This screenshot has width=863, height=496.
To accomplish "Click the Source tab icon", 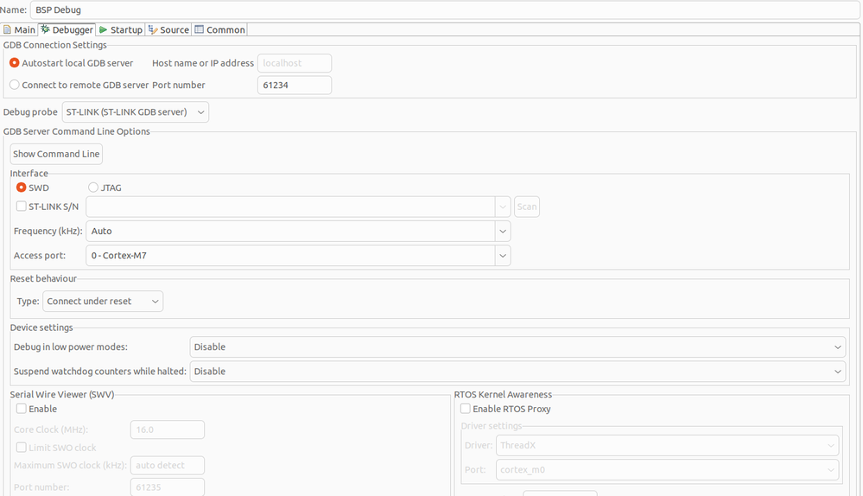I will tap(152, 29).
